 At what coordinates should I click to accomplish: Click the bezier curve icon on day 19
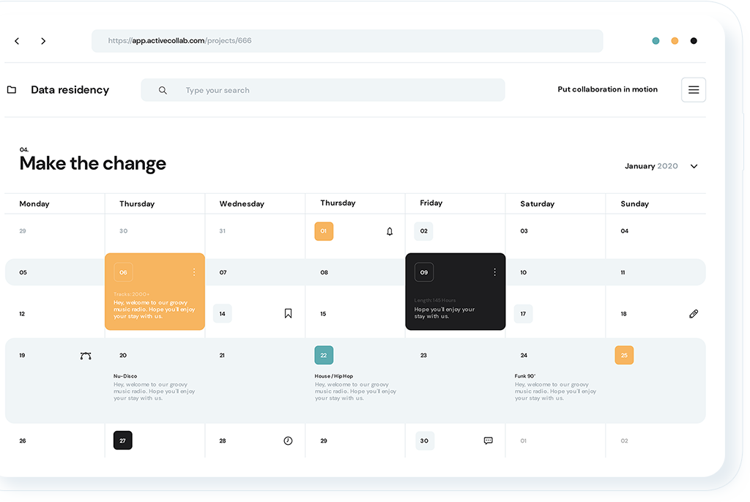click(x=86, y=356)
